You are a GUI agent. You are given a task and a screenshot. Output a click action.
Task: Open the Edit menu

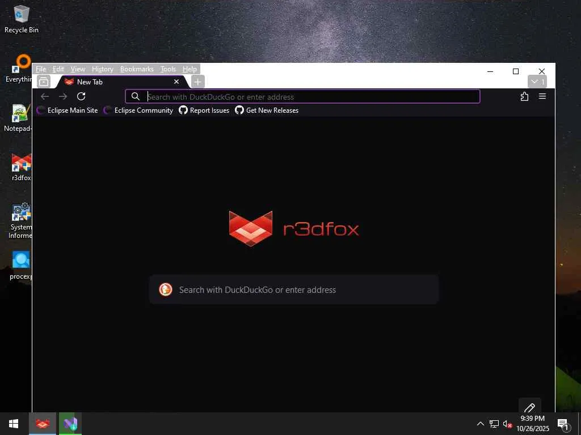(x=58, y=69)
